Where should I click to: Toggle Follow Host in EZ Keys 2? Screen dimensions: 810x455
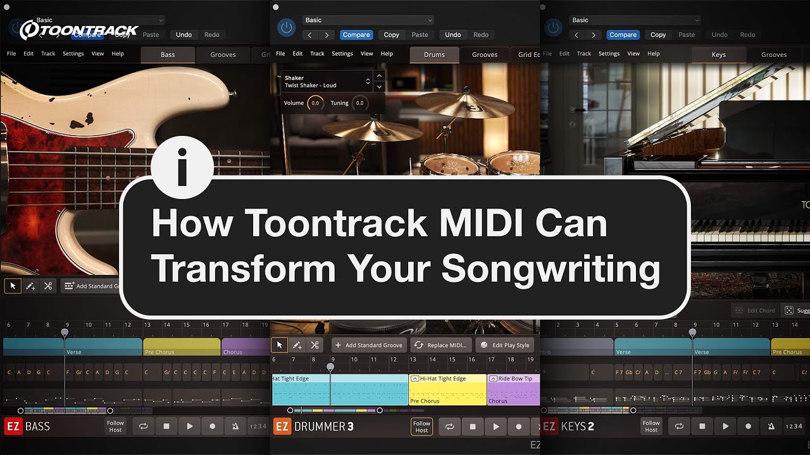651,427
